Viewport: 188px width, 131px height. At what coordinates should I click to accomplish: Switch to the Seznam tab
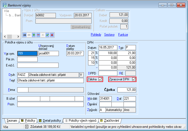point(12,121)
